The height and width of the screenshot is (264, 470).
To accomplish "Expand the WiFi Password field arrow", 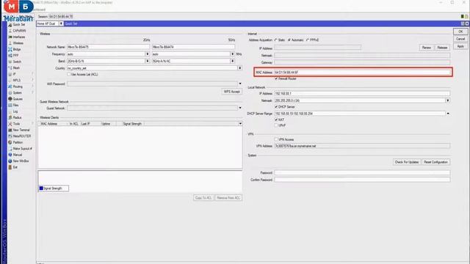I will [240, 84].
